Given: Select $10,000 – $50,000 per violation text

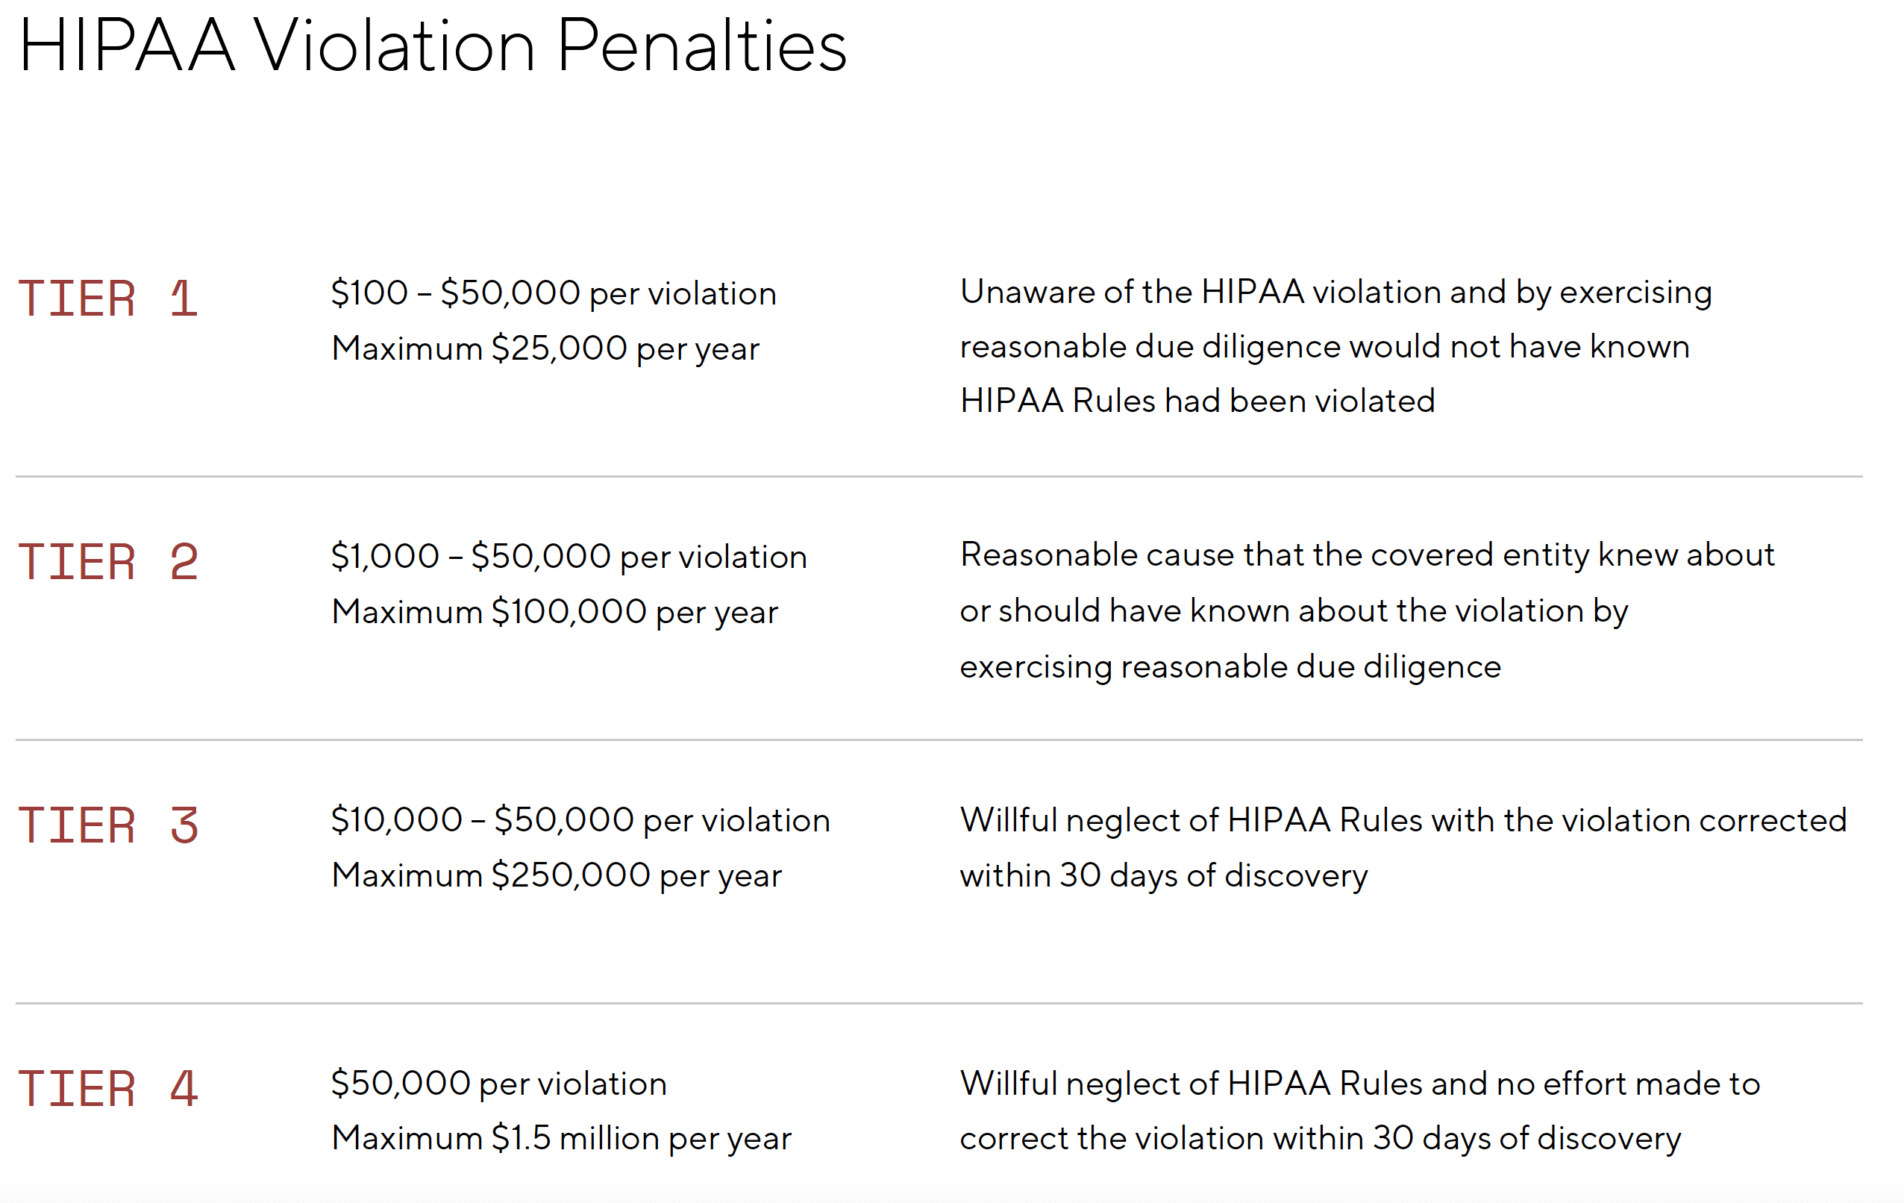Looking at the screenshot, I should pyautogui.click(x=580, y=820).
